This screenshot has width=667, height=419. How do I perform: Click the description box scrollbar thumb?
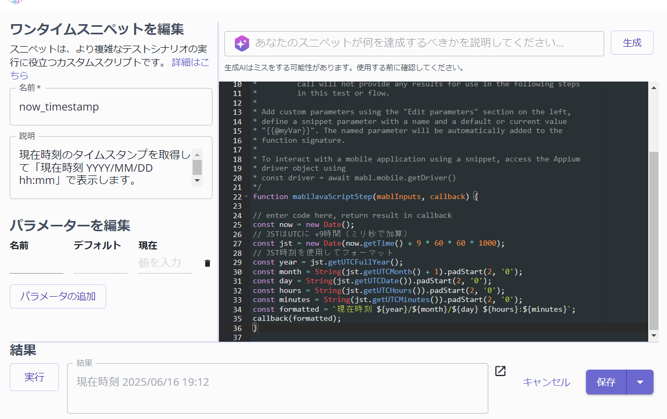[x=197, y=167]
